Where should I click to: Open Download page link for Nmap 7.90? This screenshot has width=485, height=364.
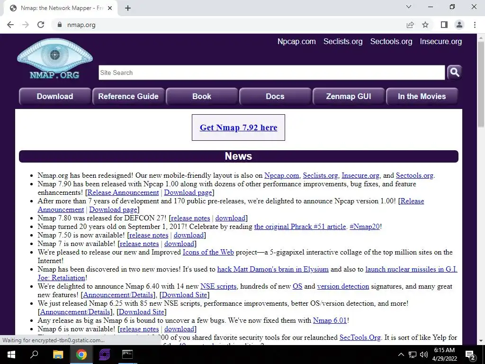click(x=188, y=192)
